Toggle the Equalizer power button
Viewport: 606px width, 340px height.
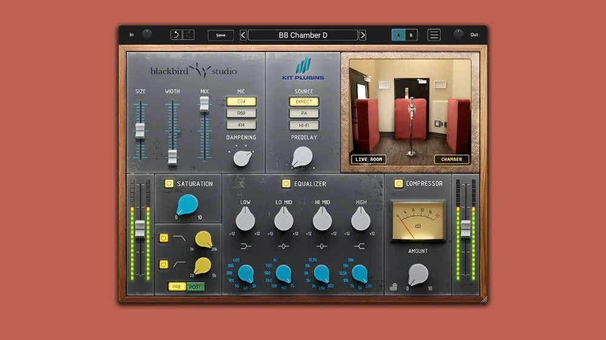[286, 184]
